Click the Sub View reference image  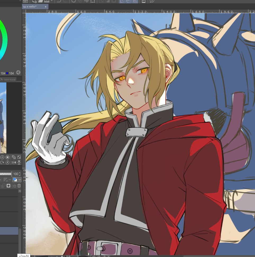(3, 118)
